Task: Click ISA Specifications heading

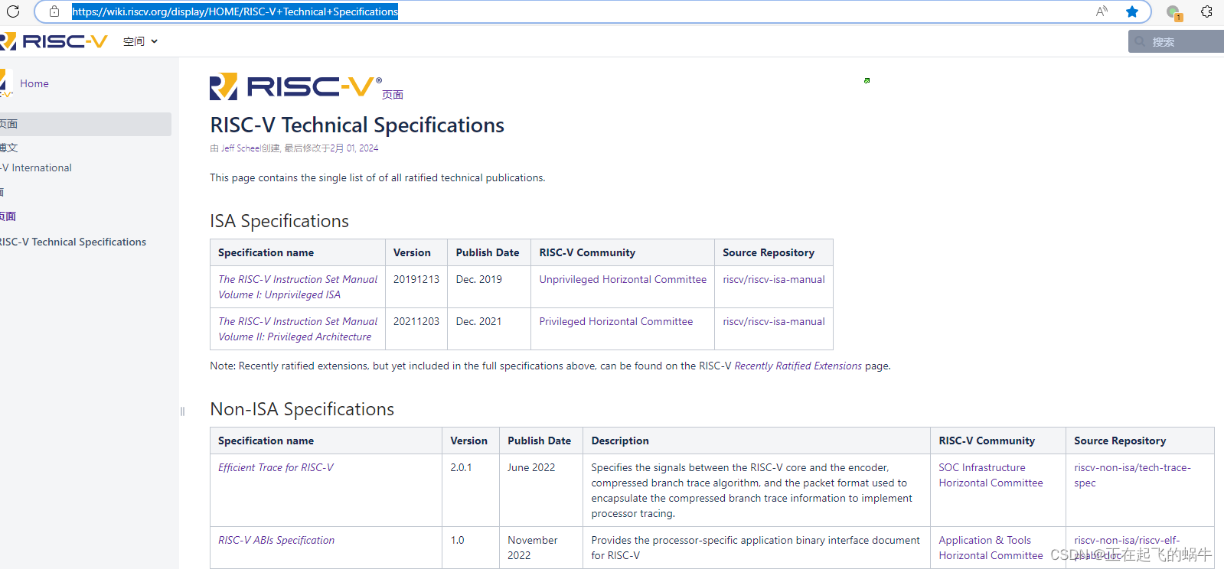Action: (279, 221)
